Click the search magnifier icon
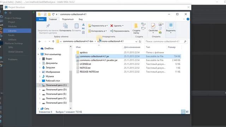 point(185,42)
